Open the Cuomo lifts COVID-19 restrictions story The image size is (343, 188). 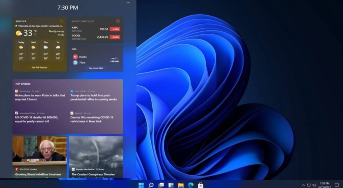[x=92, y=119]
